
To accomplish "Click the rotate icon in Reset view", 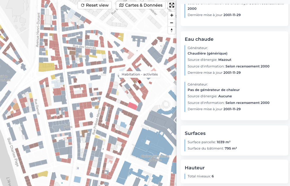I will pos(83,5).
